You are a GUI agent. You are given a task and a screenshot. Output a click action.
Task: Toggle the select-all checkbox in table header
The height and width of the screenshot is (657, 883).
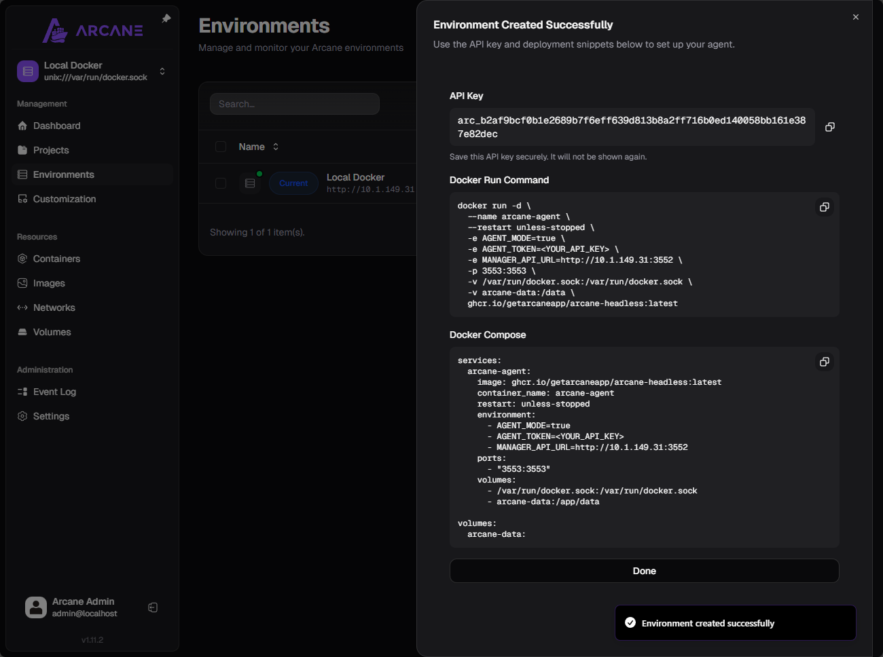click(x=221, y=147)
